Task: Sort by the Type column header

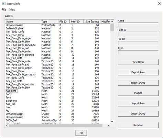Action: point(49,21)
